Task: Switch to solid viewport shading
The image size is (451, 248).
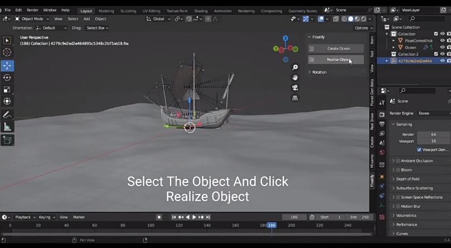Action: (x=351, y=19)
